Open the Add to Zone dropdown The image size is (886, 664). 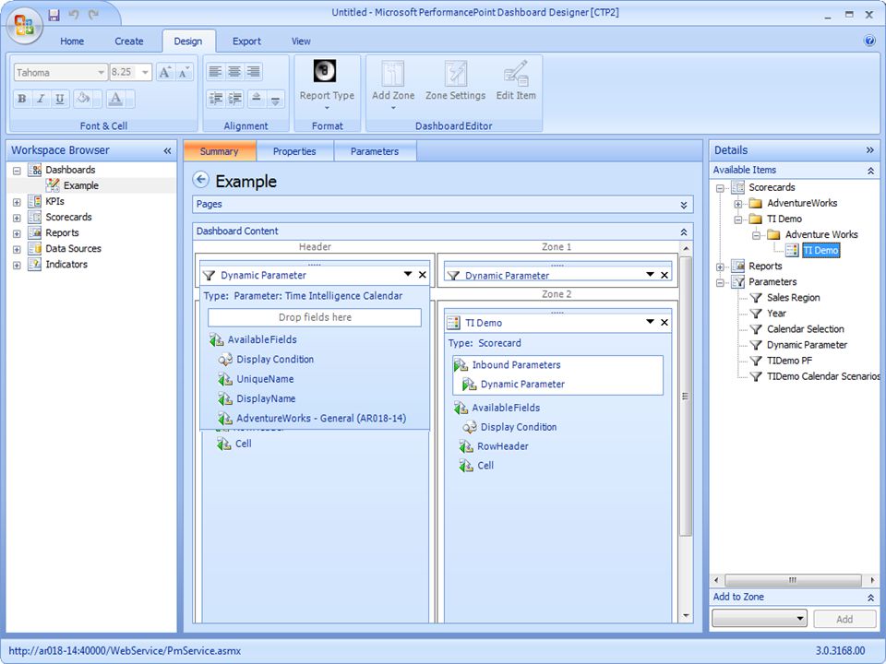760,619
